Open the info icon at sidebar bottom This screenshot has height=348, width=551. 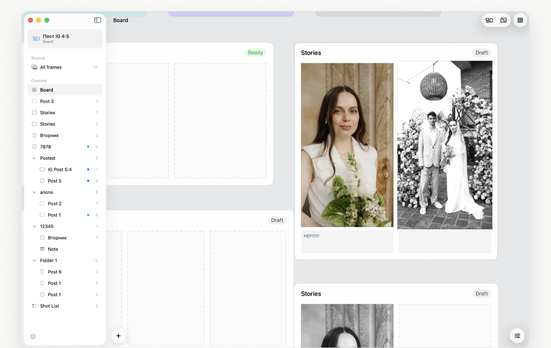tap(33, 337)
